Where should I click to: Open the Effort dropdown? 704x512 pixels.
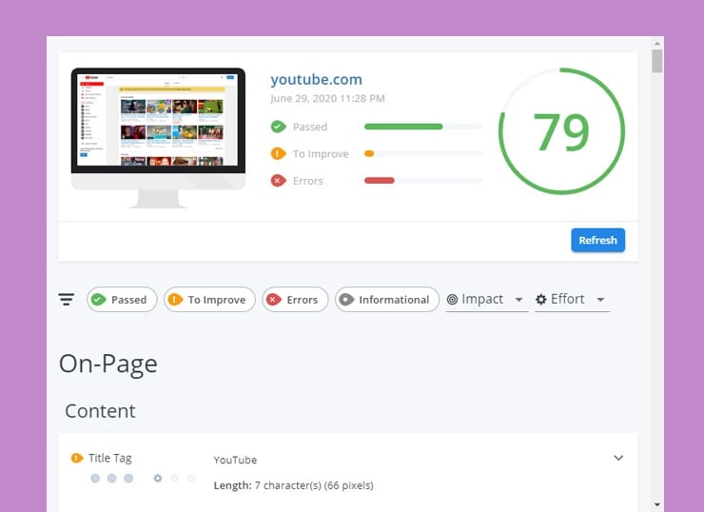pos(572,300)
